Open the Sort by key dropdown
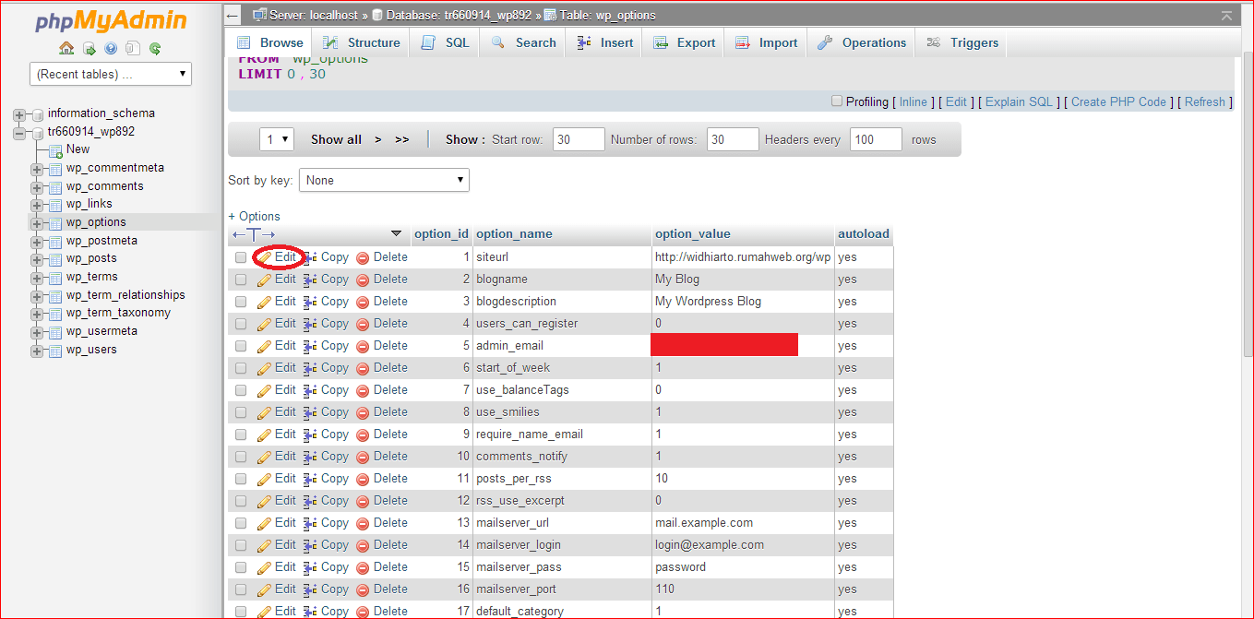1254x619 pixels. (x=384, y=180)
